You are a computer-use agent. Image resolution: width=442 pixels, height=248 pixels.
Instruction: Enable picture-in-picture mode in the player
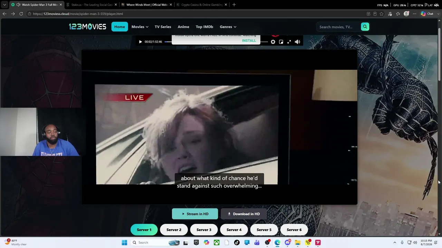(281, 42)
